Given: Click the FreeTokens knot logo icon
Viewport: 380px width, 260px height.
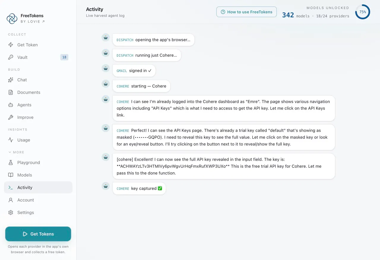Looking at the screenshot, I should tap(12, 18).
